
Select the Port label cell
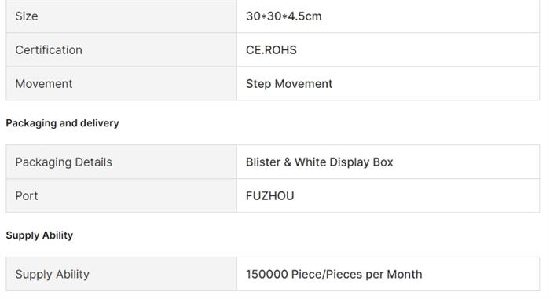(x=121, y=195)
